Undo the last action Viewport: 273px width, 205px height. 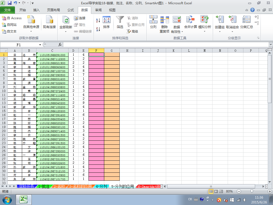click(15, 3)
